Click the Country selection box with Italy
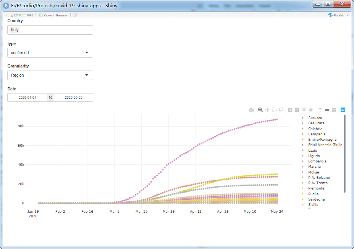The height and width of the screenshot is (249, 354). tap(50, 30)
